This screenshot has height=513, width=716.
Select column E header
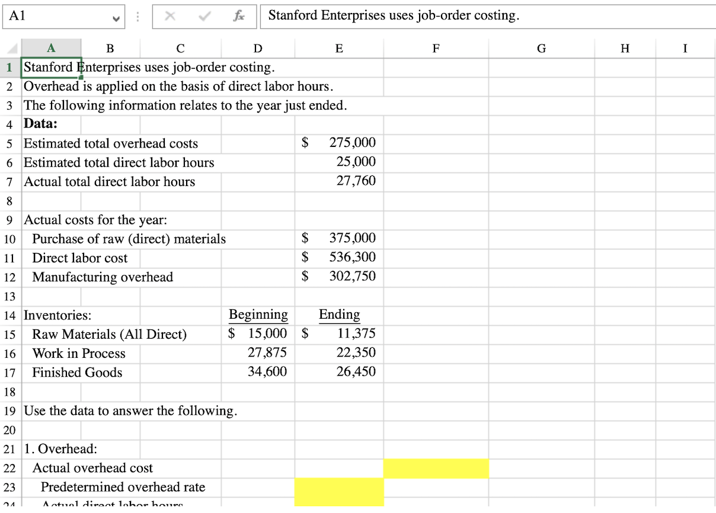tap(339, 48)
